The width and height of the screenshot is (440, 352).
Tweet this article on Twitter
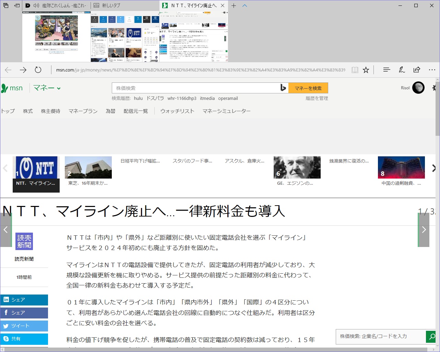[24, 326]
